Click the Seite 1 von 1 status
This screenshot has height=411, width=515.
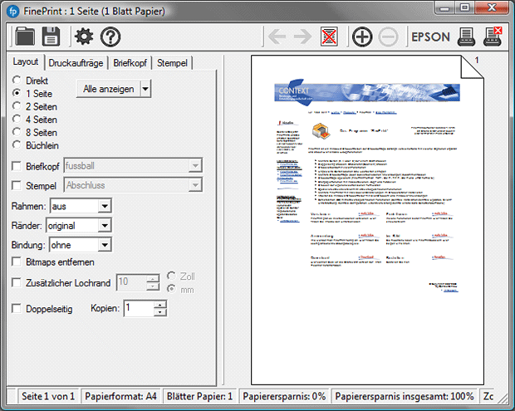(x=48, y=396)
